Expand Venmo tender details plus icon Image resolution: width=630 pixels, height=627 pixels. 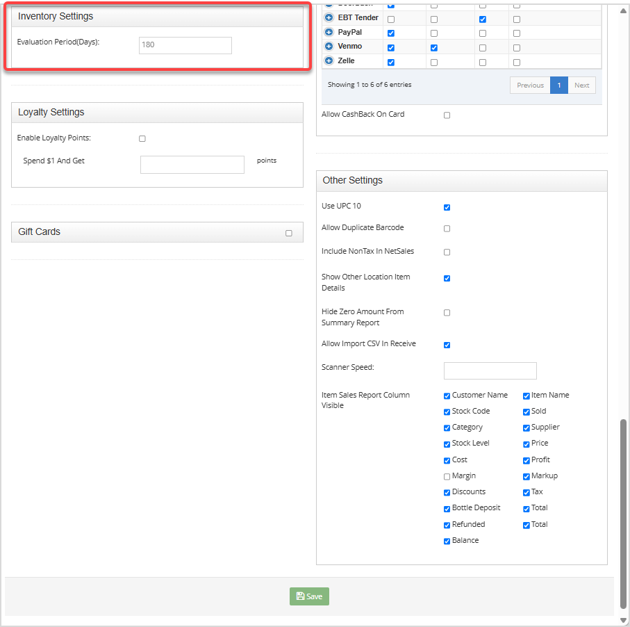(x=329, y=47)
